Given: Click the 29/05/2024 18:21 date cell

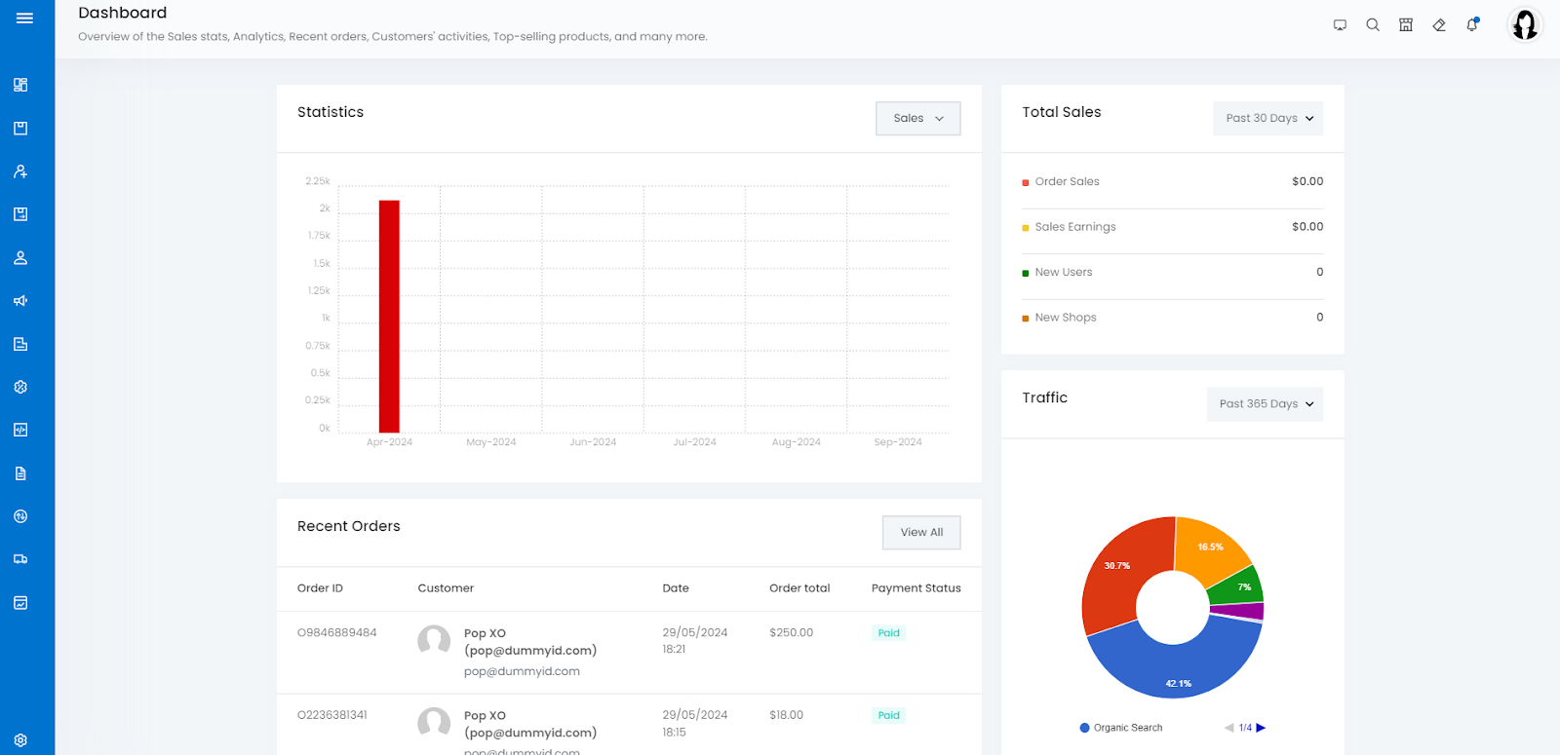Looking at the screenshot, I should (695, 641).
